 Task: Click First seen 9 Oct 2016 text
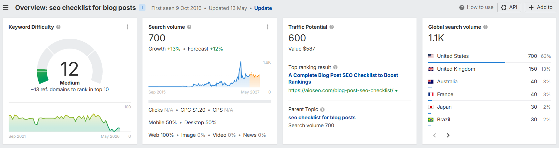tap(176, 8)
